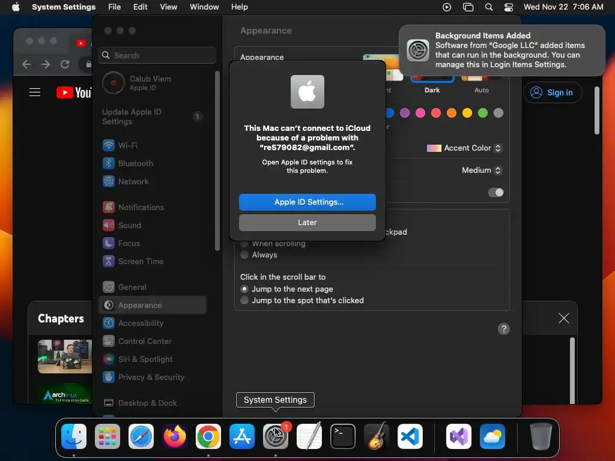Viewport: 615px width, 461px height.
Task: Open Spotlight search in menu bar
Action: (489, 7)
